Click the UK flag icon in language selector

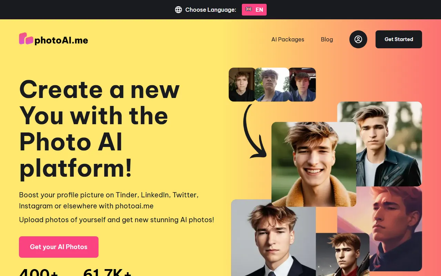point(249,10)
